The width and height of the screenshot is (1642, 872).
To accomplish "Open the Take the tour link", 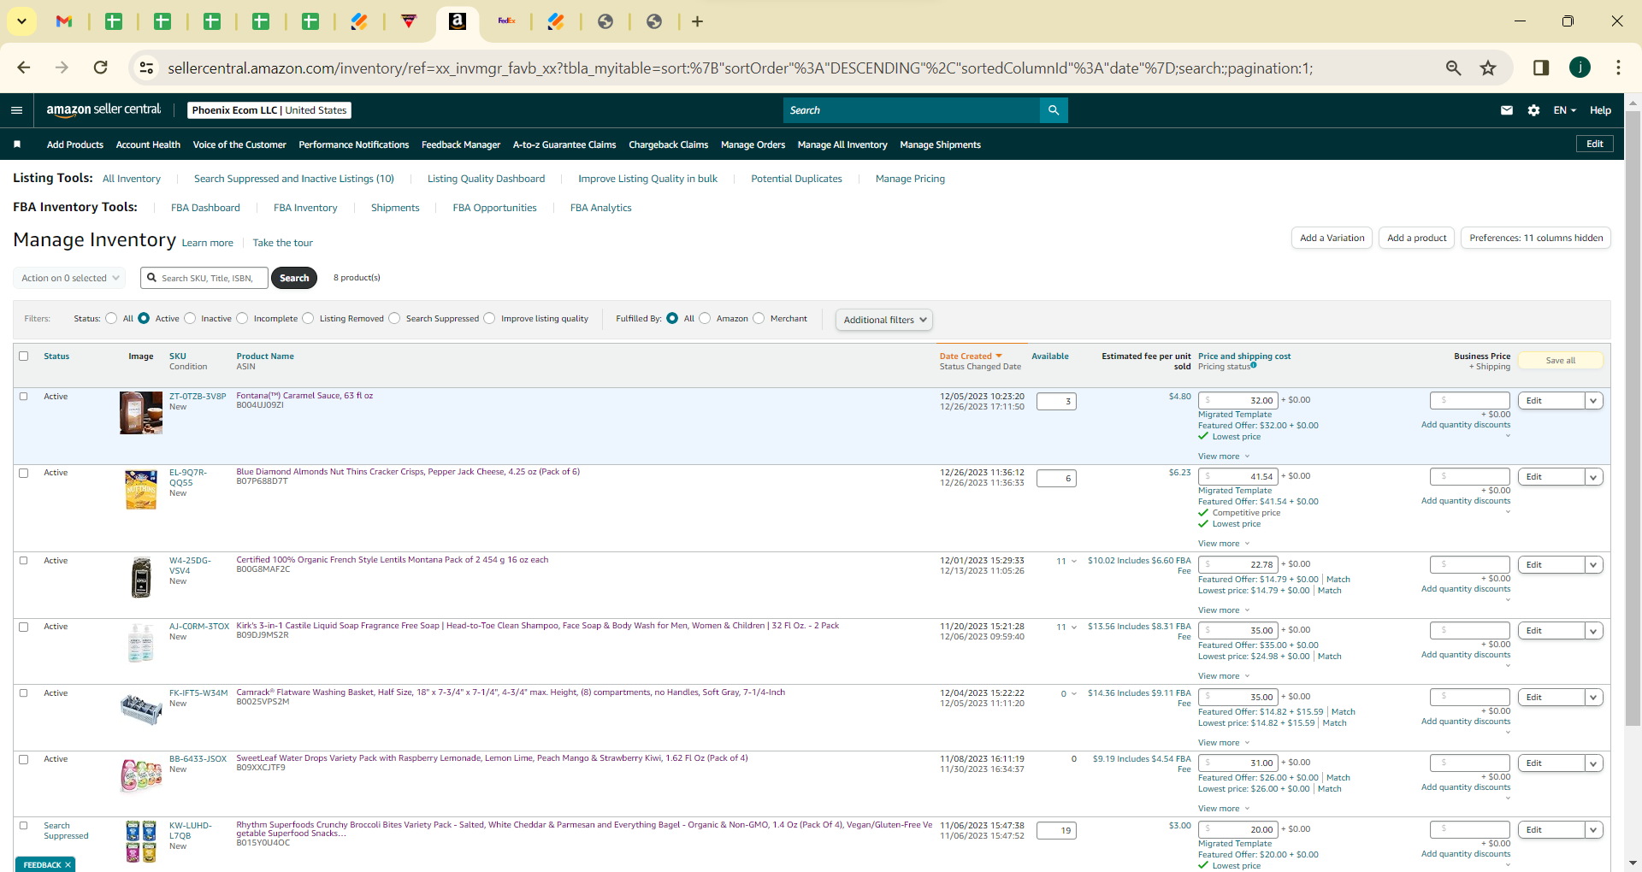I will pyautogui.click(x=282, y=243).
